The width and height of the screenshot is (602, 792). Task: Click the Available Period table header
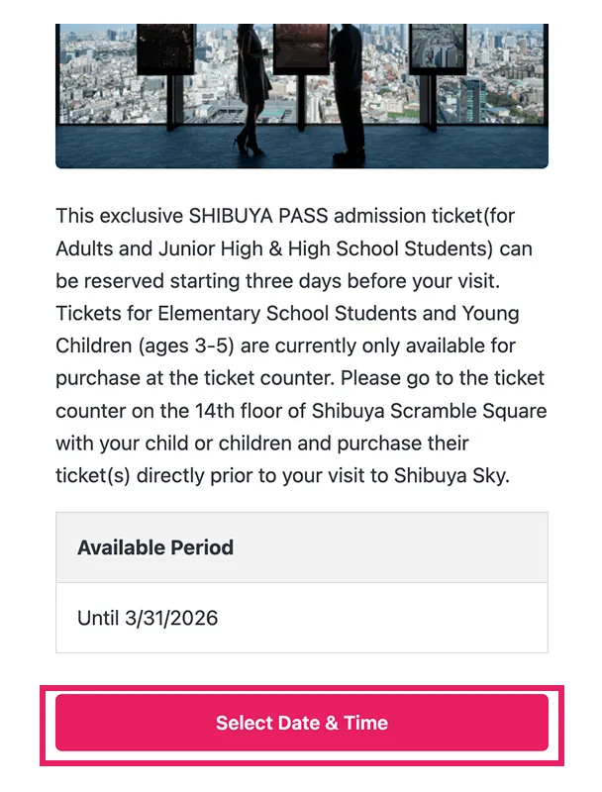(155, 547)
